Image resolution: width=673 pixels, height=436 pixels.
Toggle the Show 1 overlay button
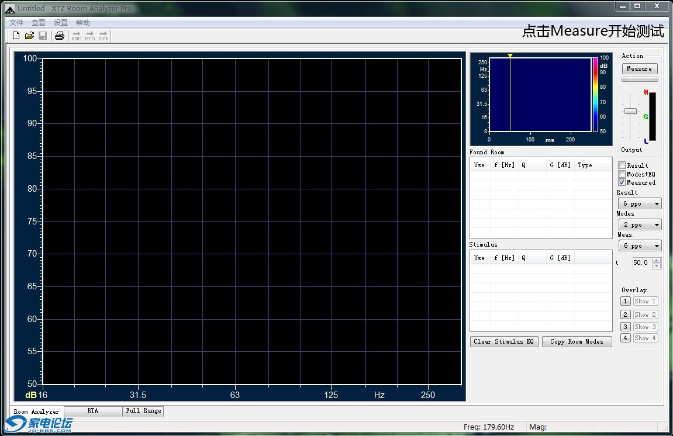coord(645,301)
